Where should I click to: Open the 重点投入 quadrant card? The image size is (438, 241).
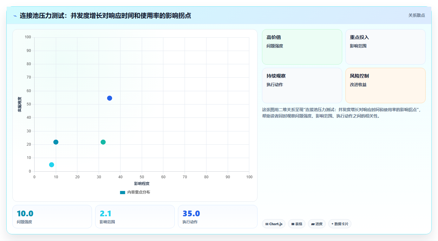coord(385,47)
